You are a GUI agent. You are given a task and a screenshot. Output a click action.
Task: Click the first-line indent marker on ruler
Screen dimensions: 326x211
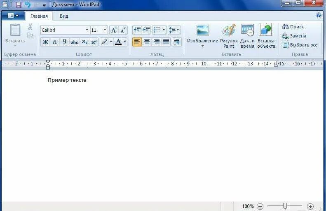click(x=48, y=62)
